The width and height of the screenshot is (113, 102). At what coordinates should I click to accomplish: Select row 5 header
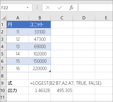point(3,54)
